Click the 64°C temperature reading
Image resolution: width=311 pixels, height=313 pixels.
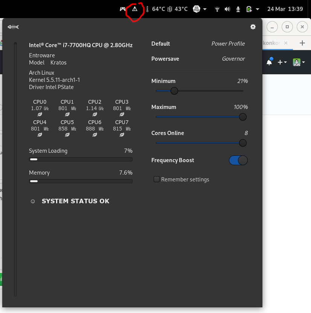[159, 9]
